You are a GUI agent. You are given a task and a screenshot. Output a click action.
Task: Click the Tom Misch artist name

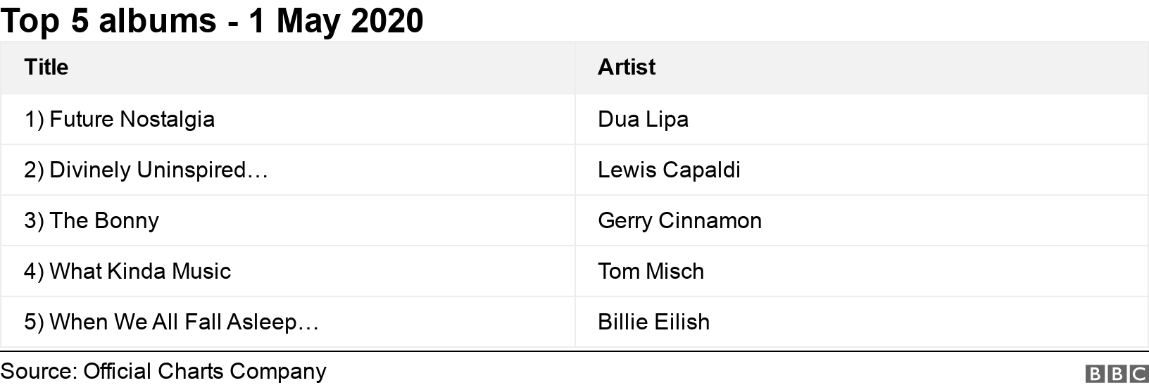(x=651, y=271)
